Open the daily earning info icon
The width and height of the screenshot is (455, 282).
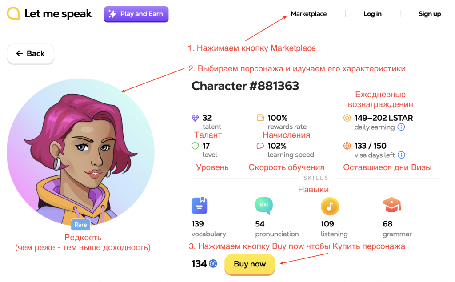(401, 127)
